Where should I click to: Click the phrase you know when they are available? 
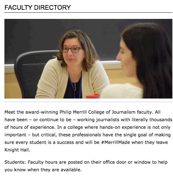[43, 170]
